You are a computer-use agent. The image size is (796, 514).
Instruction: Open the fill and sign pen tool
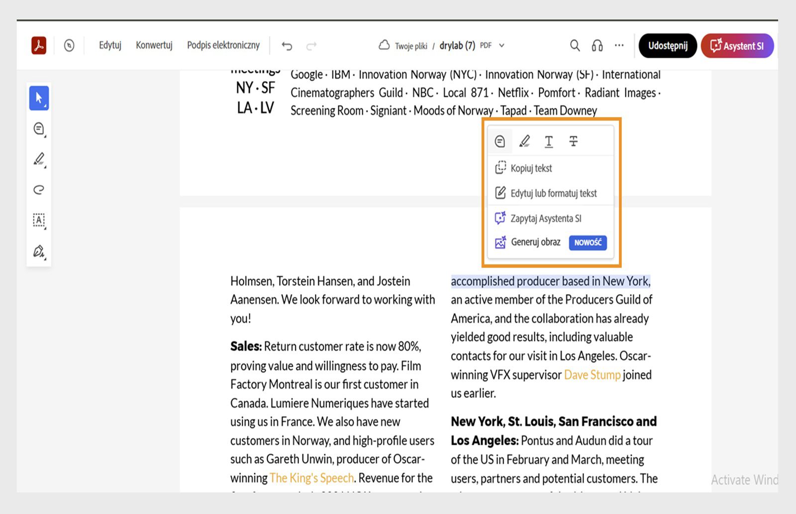pyautogui.click(x=39, y=251)
